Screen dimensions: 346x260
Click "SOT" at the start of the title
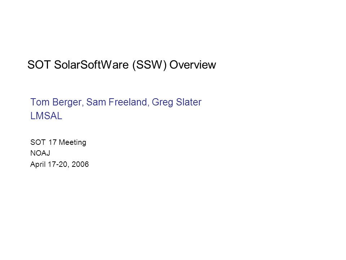39,65
